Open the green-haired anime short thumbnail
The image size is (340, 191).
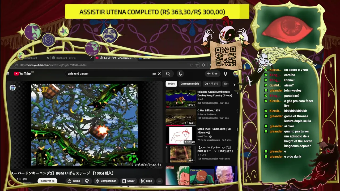(177, 175)
